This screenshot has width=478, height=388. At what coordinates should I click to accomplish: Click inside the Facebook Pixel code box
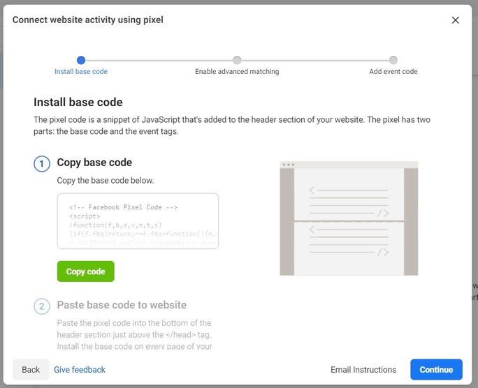[138, 221]
